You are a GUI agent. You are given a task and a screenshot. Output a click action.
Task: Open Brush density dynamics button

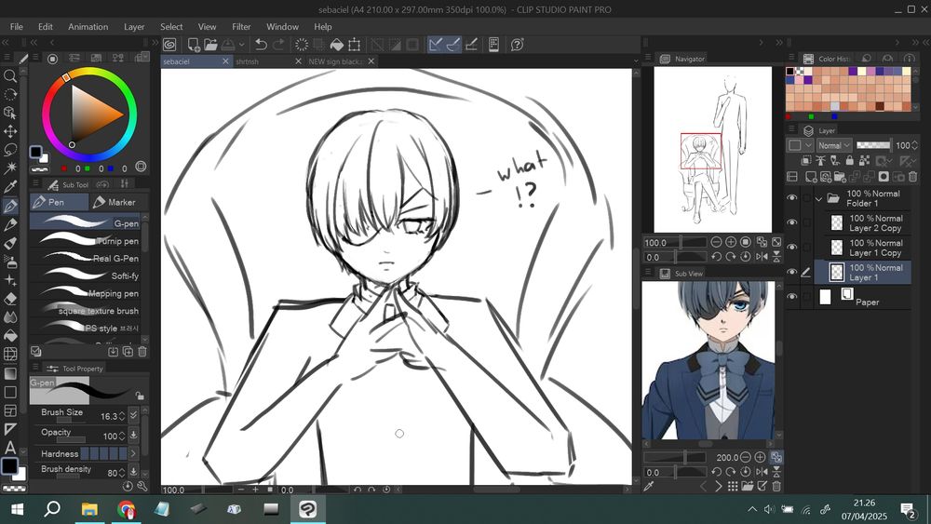[133, 472]
